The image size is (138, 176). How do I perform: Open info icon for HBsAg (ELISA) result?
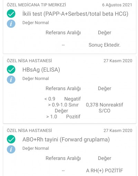11,80
